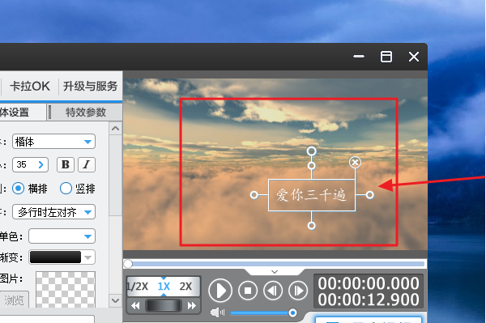The height and width of the screenshot is (323, 486).
Task: Open the 卡拉OK tab
Action: [30, 86]
